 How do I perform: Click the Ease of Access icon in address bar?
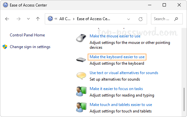click(x=50, y=19)
